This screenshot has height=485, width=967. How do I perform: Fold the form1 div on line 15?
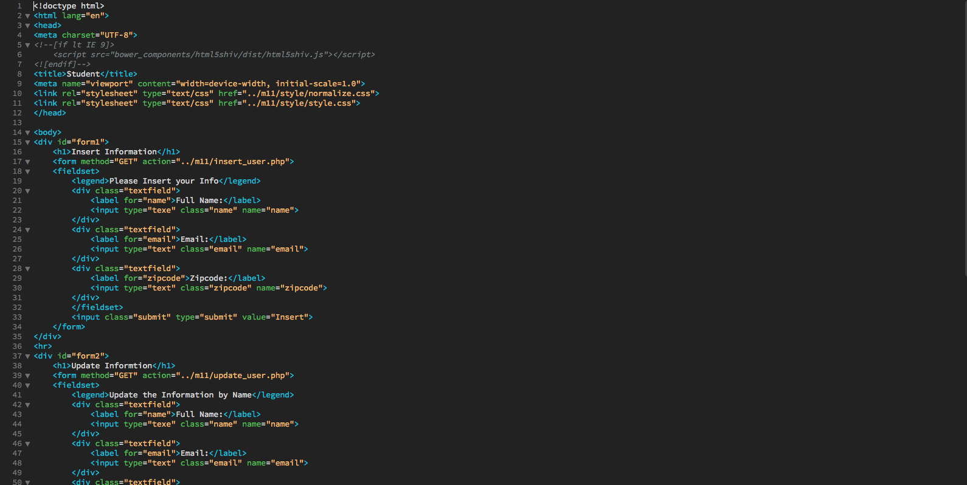pyautogui.click(x=27, y=142)
